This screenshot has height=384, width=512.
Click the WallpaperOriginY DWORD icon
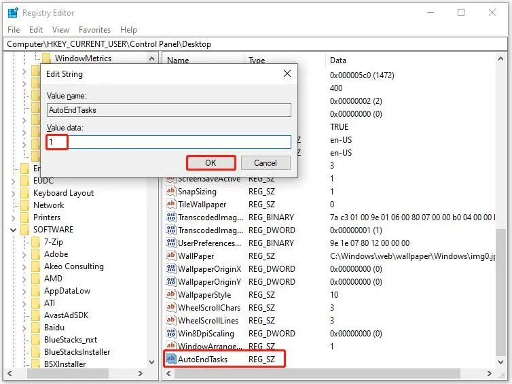point(170,281)
